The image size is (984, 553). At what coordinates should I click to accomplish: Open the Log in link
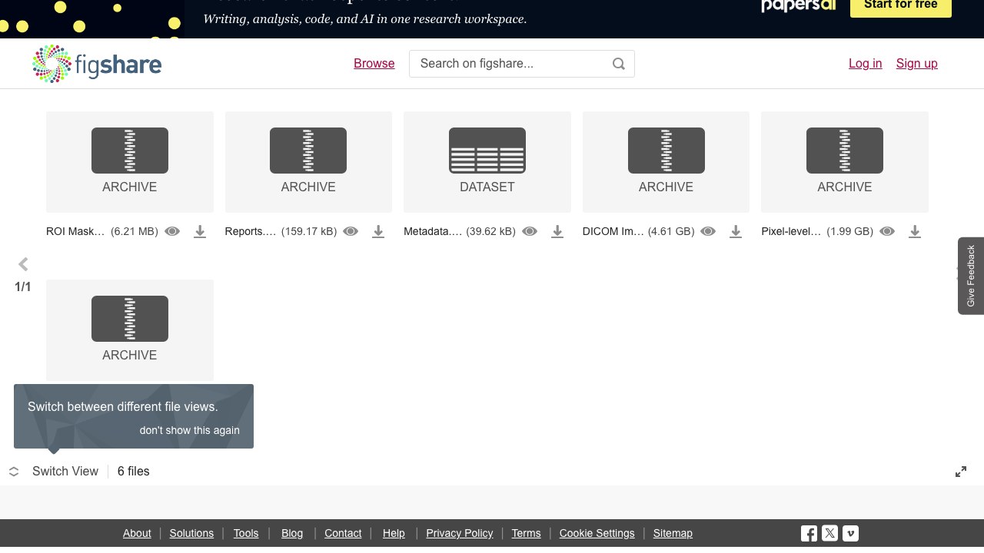tap(866, 64)
